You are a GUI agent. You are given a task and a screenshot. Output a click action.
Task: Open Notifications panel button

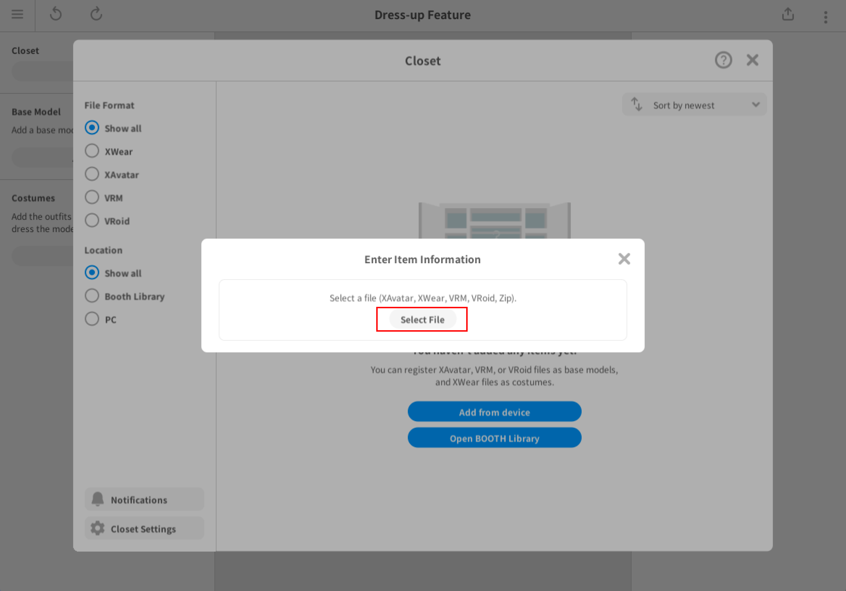144,500
